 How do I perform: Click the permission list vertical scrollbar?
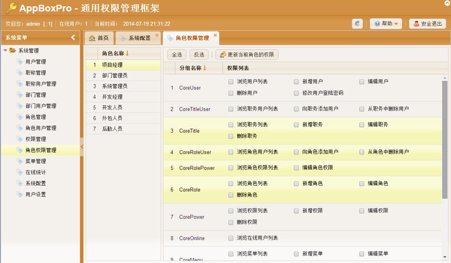445,140
